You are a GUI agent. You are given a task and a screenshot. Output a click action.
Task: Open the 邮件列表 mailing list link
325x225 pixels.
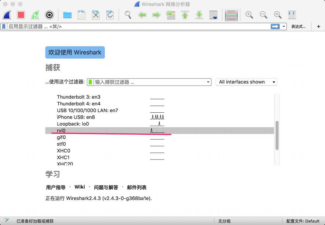click(x=137, y=187)
